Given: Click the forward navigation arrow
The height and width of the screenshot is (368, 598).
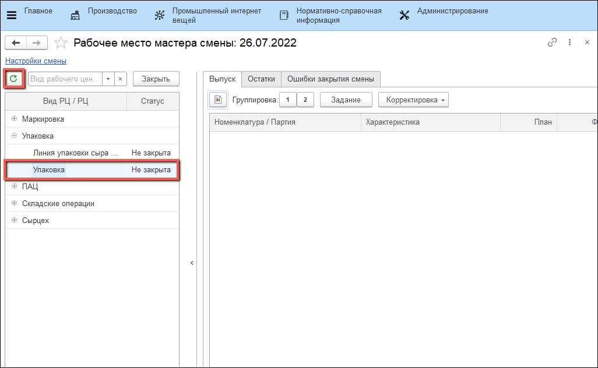Looking at the screenshot, I should click(36, 43).
